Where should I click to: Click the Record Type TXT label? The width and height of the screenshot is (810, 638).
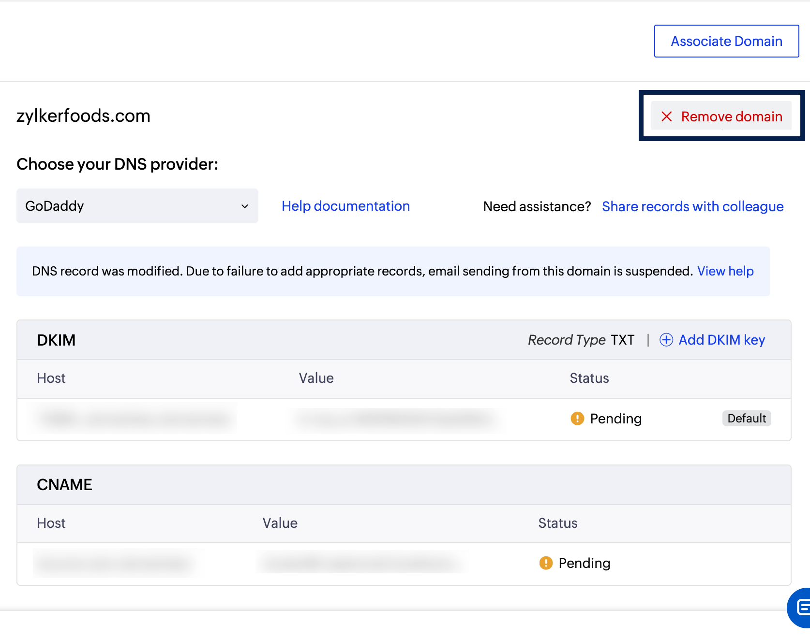581,340
